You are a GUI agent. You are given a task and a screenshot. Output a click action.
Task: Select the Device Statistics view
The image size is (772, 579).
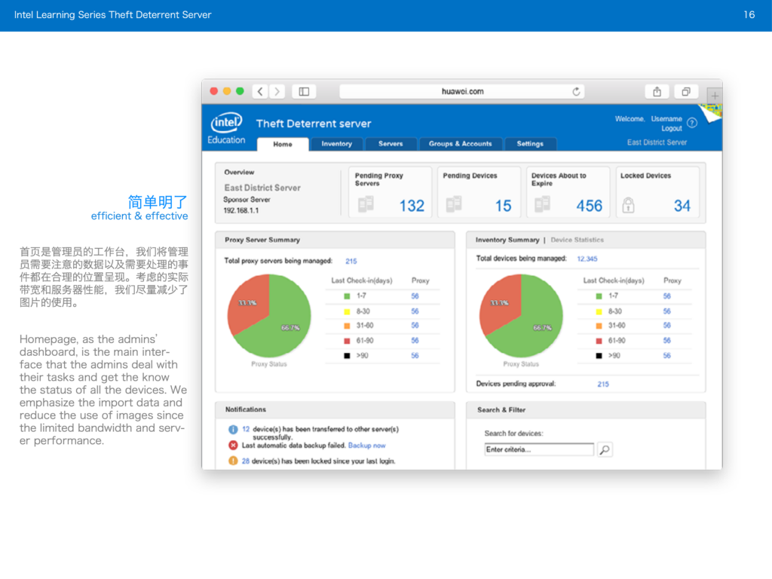click(577, 240)
